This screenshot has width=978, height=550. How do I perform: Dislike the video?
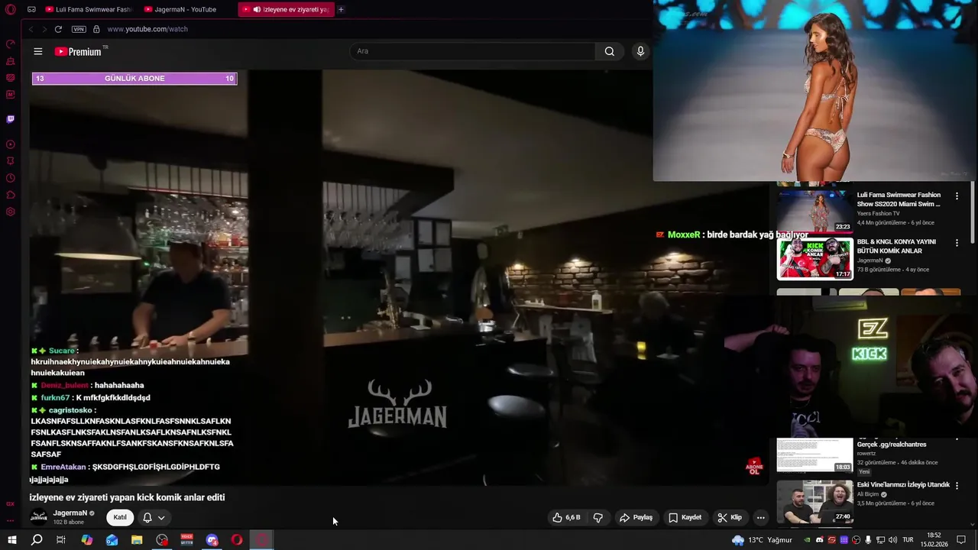pos(598,517)
